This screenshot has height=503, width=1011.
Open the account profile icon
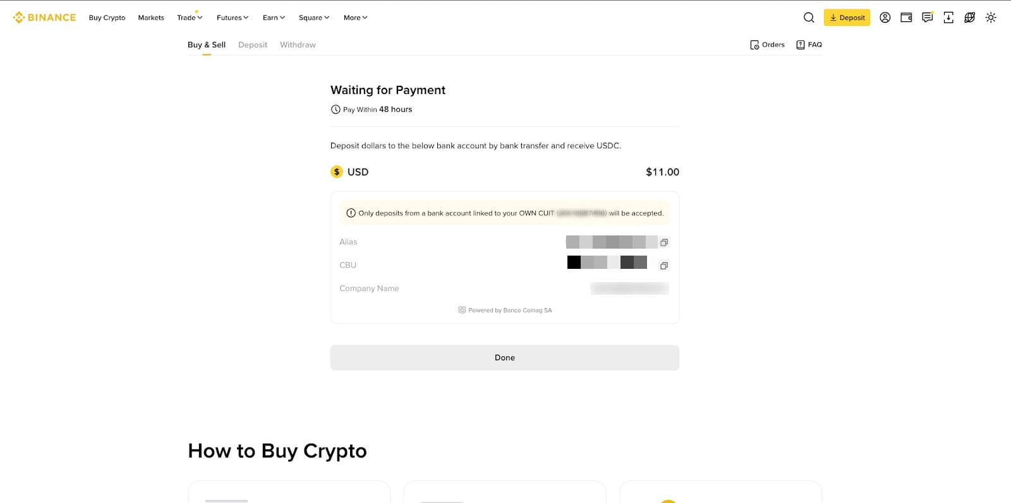click(x=885, y=18)
